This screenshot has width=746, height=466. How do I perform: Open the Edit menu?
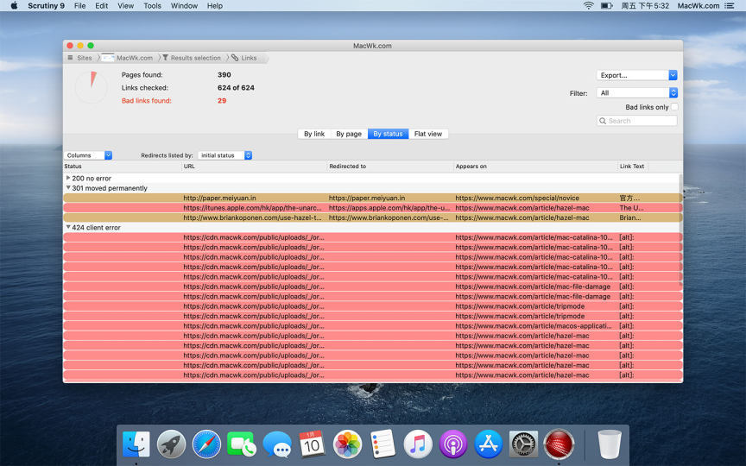[x=101, y=6]
